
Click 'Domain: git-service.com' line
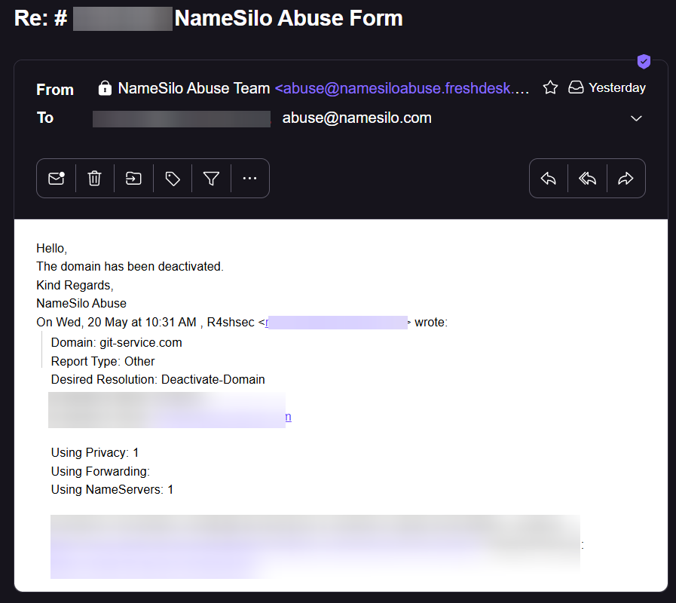(x=116, y=343)
